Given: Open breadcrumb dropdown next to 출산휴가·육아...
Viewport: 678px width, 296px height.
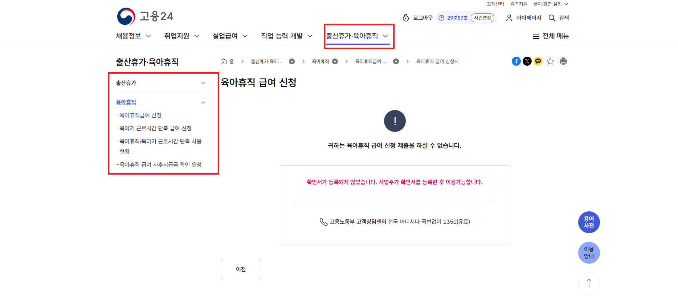Looking at the screenshot, I should 292,61.
